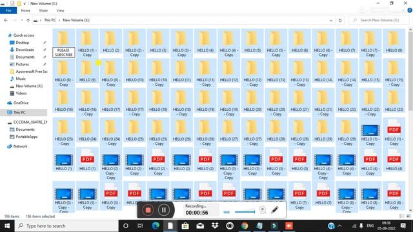Stop the screen recording

coord(148,210)
